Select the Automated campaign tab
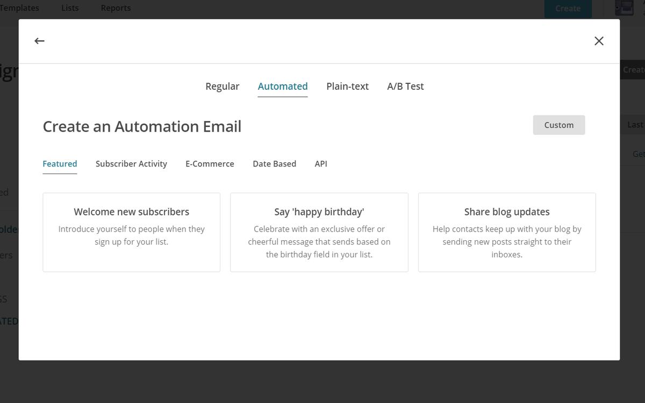This screenshot has width=645, height=403. (x=283, y=87)
